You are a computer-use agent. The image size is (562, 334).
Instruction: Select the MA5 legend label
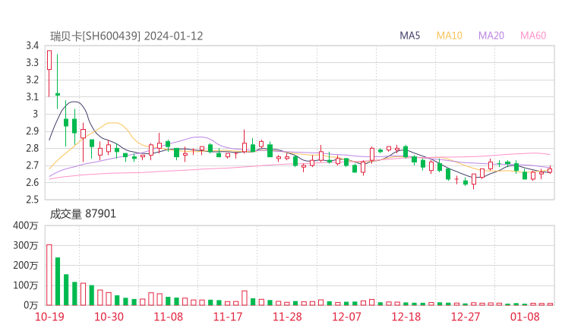pyautogui.click(x=409, y=36)
